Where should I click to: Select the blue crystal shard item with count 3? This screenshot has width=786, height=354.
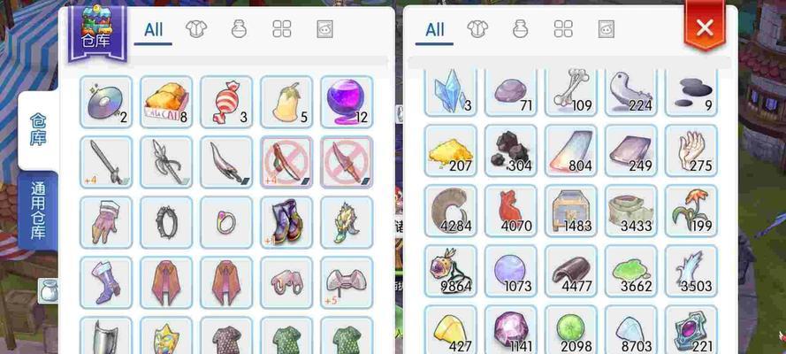450,93
